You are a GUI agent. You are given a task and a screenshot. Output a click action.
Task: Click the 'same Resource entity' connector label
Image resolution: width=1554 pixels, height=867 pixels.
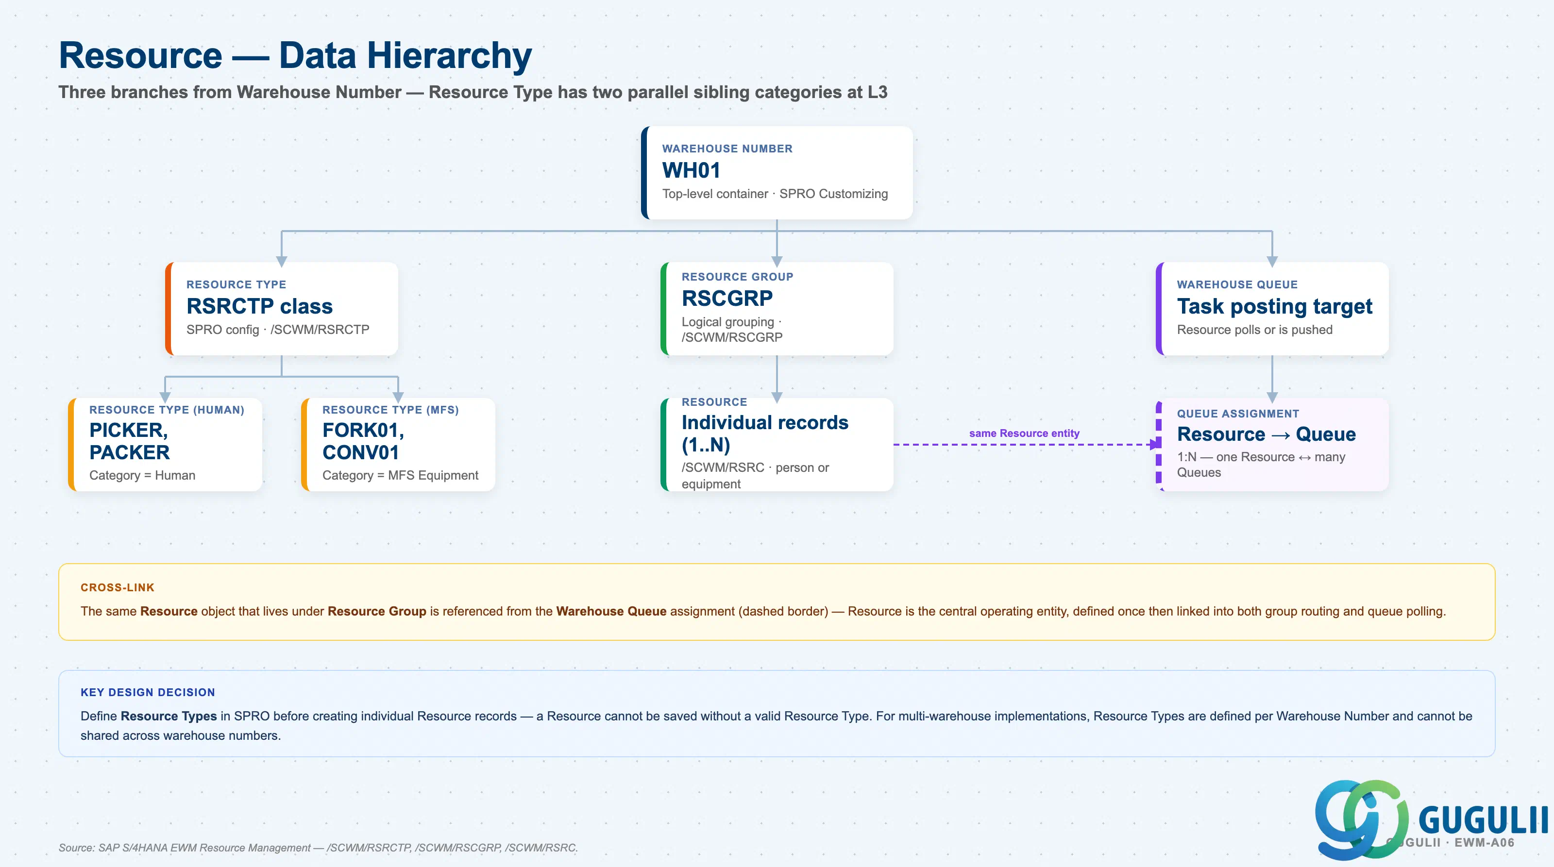pyautogui.click(x=1024, y=433)
